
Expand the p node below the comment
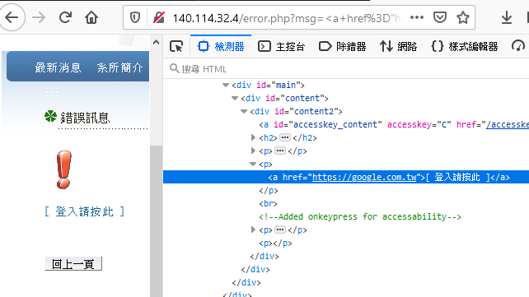point(253,230)
